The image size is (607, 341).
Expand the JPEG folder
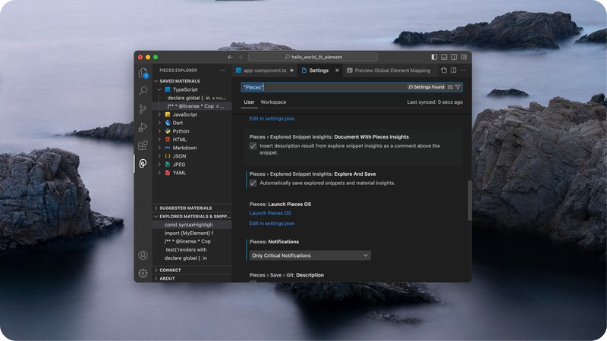(x=159, y=164)
